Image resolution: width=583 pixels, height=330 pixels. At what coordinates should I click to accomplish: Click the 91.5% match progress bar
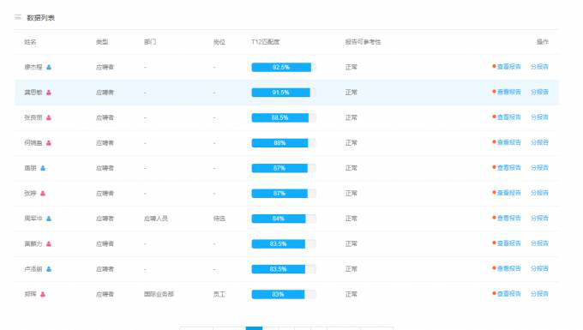pos(284,93)
